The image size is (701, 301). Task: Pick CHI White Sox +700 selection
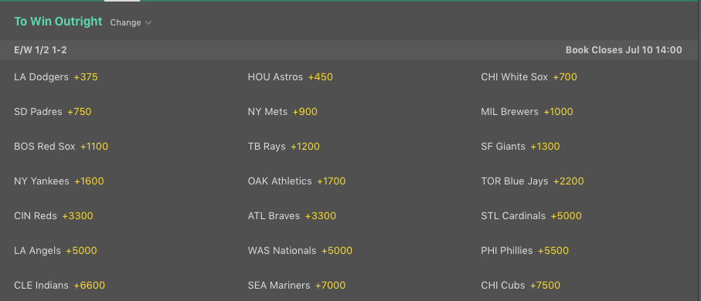pos(529,77)
